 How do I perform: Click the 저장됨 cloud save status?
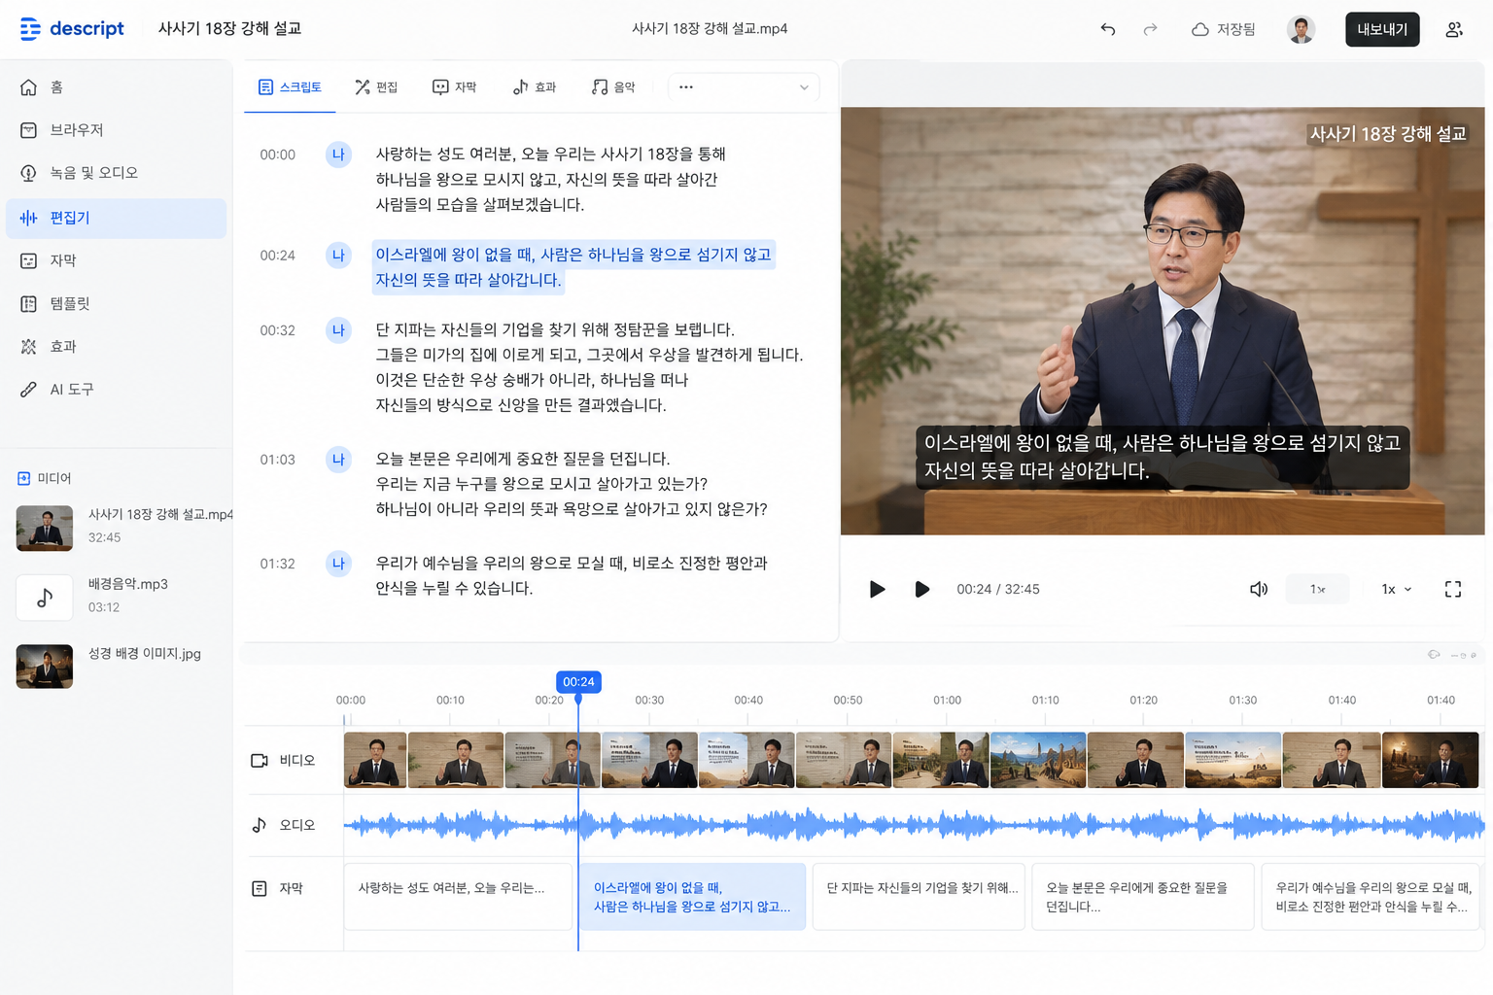[x=1224, y=29]
